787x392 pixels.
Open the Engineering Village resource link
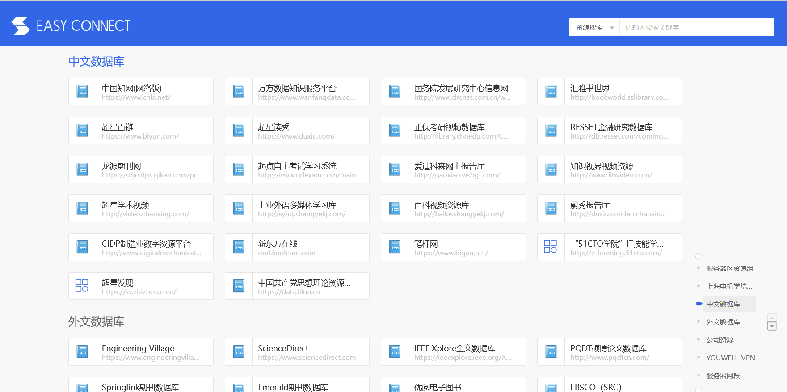tap(141, 352)
